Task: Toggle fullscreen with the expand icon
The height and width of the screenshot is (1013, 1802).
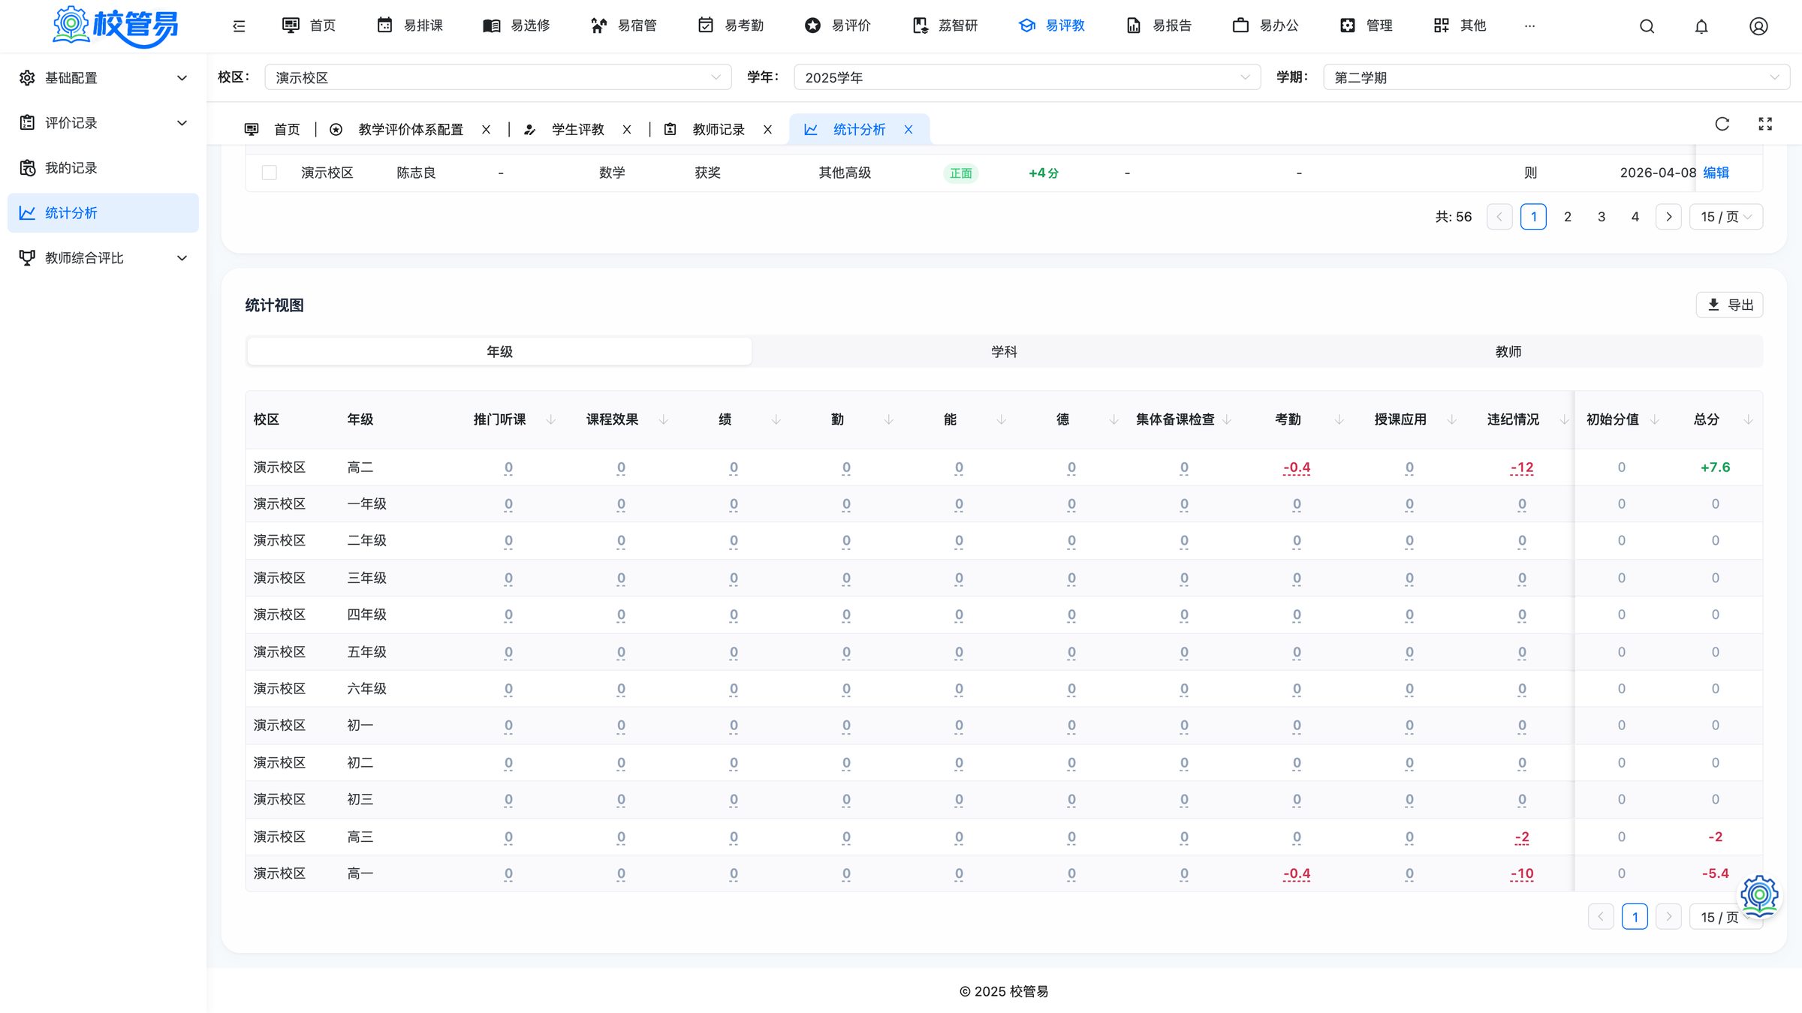Action: tap(1765, 125)
